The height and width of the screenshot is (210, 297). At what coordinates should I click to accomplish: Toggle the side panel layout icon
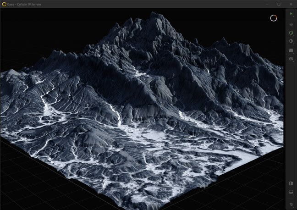291,183
